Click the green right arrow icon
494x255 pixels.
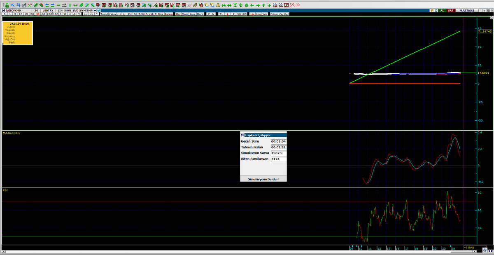(x=258, y=5)
